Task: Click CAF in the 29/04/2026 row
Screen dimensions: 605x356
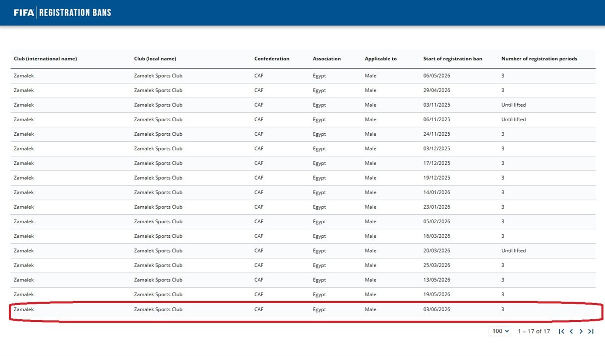Action: click(259, 91)
